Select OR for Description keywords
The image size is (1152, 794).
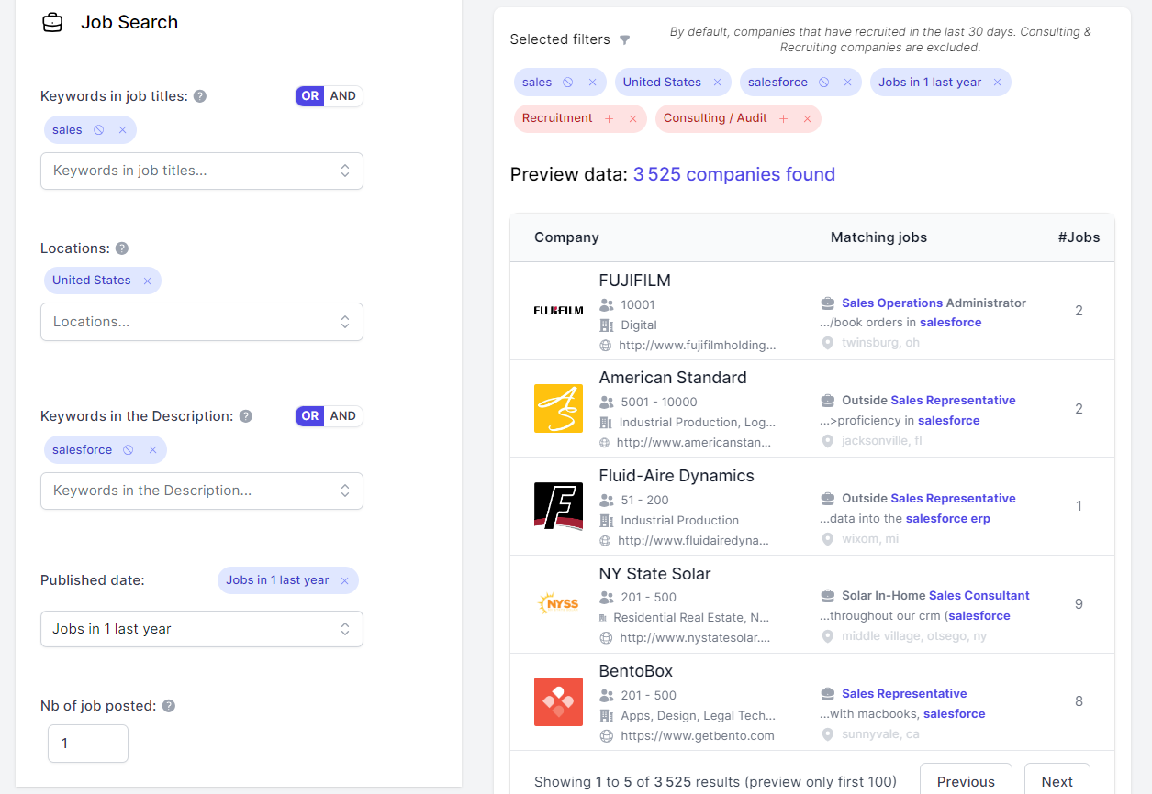[x=310, y=416]
